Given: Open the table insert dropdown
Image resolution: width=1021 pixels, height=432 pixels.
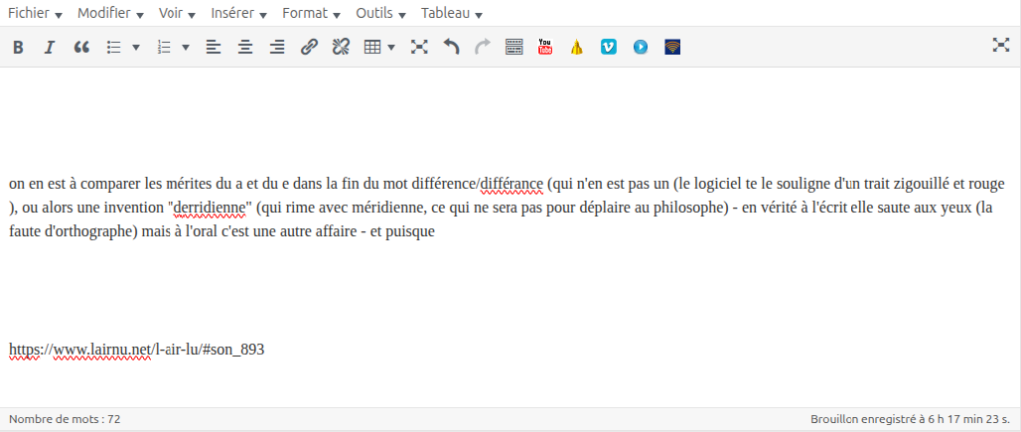Looking at the screenshot, I should point(379,47).
